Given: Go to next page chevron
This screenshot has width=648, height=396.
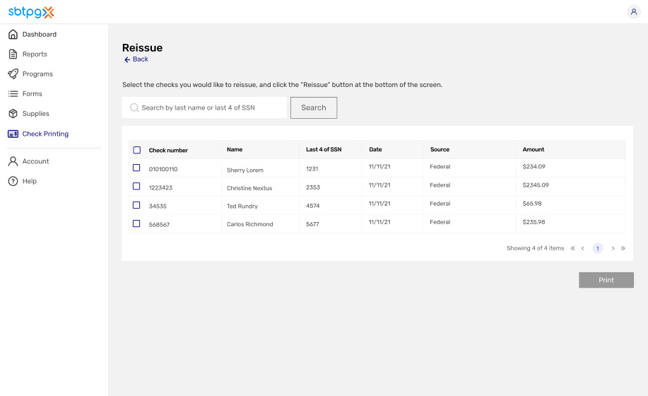Looking at the screenshot, I should [613, 248].
